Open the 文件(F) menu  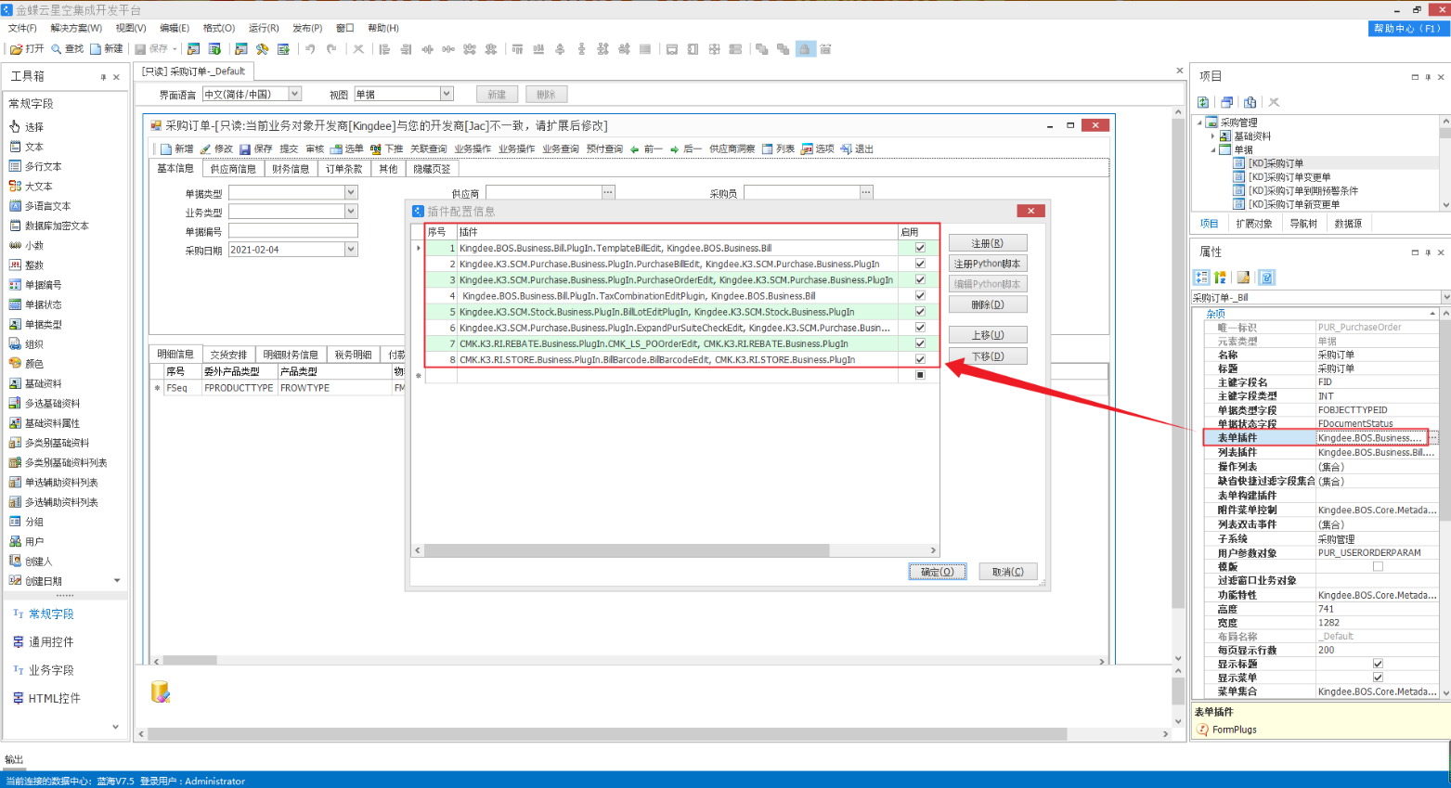(22, 28)
